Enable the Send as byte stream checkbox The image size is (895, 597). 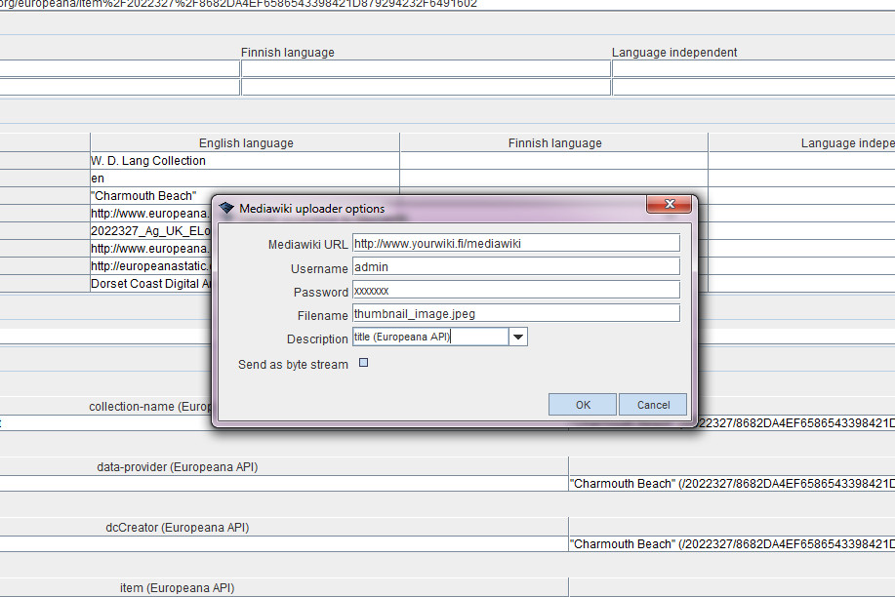pos(363,362)
